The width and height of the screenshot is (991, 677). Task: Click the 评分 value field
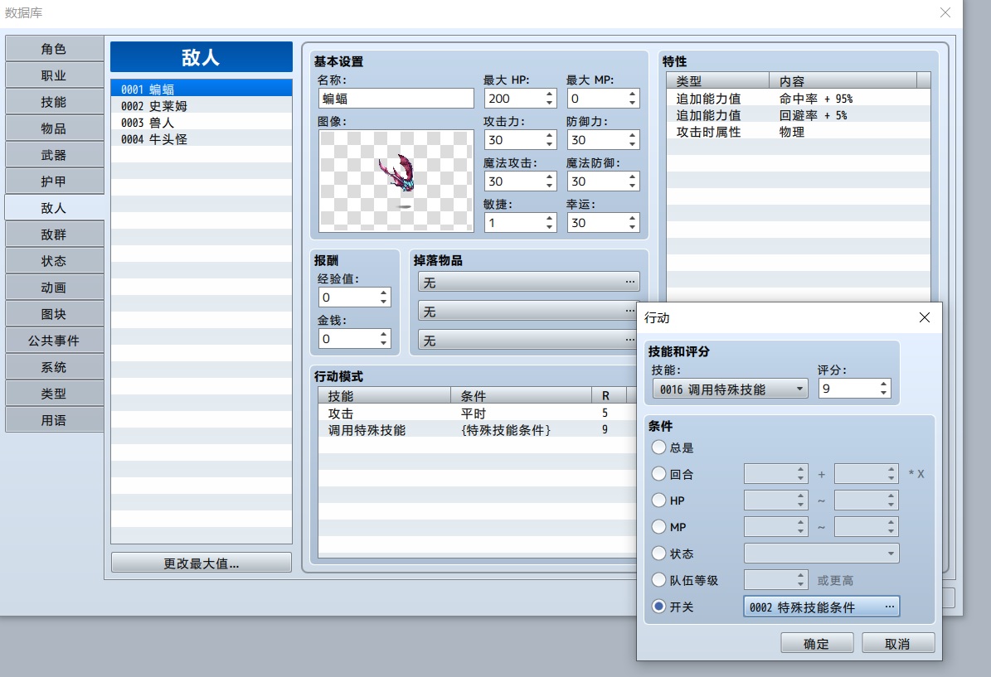(848, 389)
